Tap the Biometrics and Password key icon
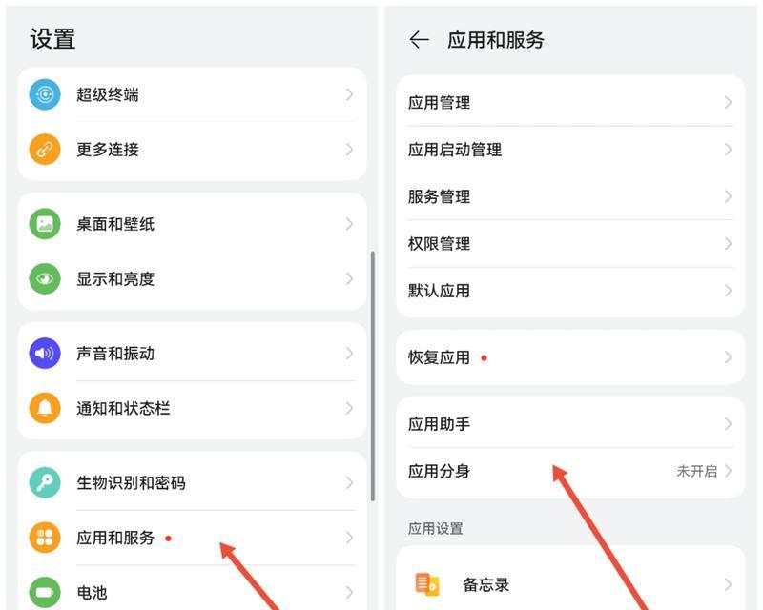The image size is (763, 610). [45, 483]
